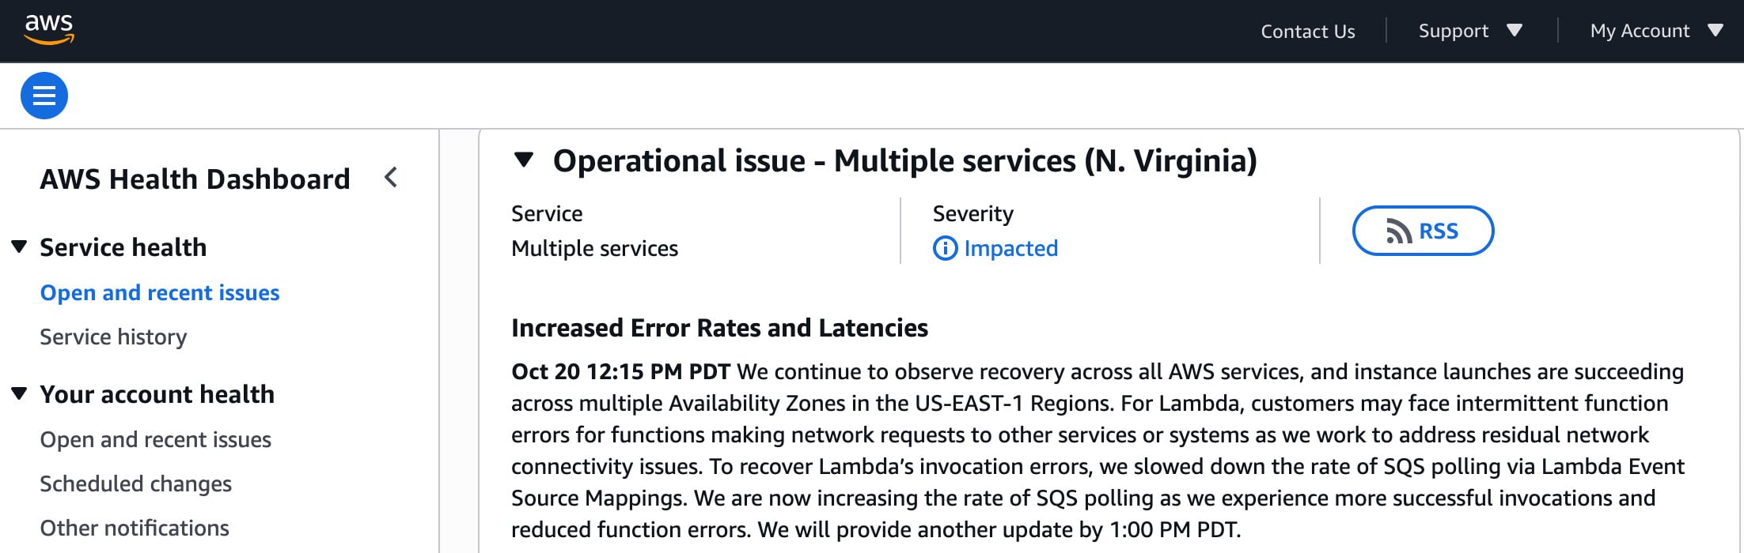Image resolution: width=1744 pixels, height=553 pixels.
Task: Open the Support menu
Action: [x=1453, y=31]
